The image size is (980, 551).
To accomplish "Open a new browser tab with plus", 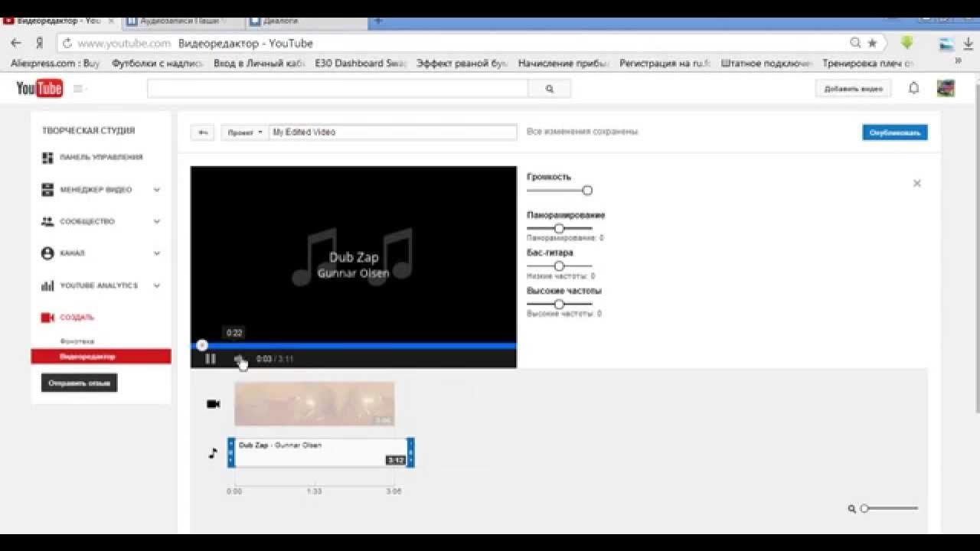I will coord(378,21).
